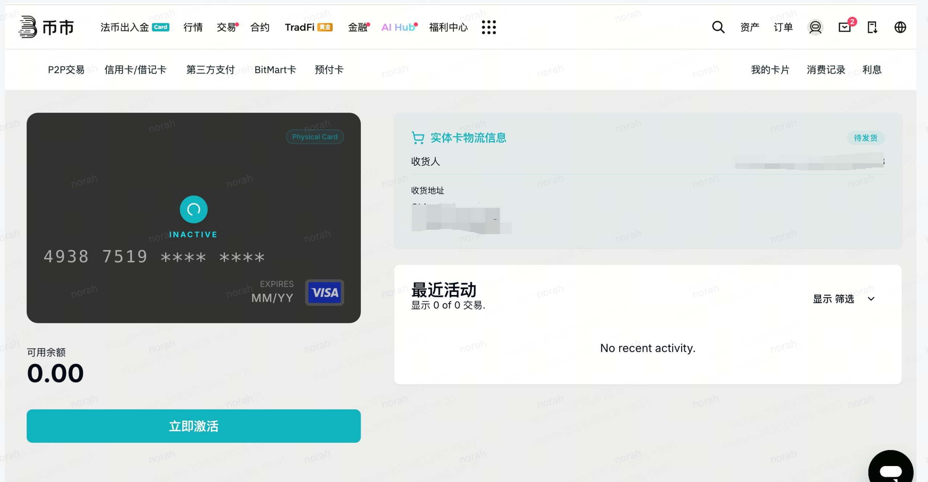Image resolution: width=928 pixels, height=482 pixels.
Task: Open the 法币出入金 menu
Action: [x=125, y=27]
